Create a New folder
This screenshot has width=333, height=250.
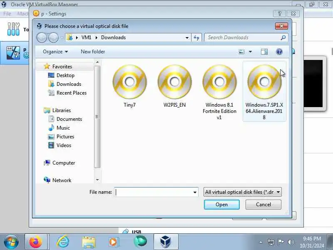(x=93, y=52)
